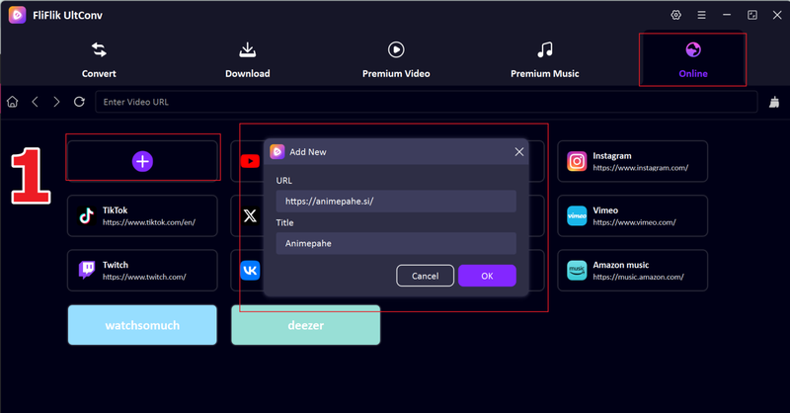The image size is (790, 413).
Task: Open the watchsomuch custom shortcut tile
Action: tap(142, 325)
